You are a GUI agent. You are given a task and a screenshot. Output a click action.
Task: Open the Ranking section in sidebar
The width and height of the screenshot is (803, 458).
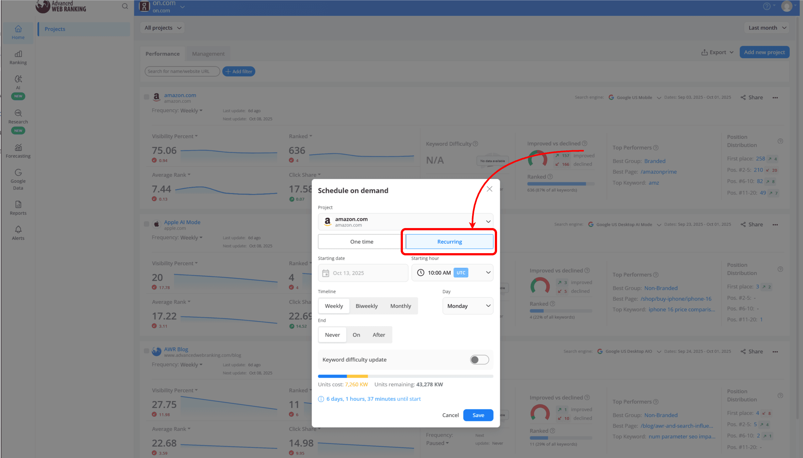18,58
